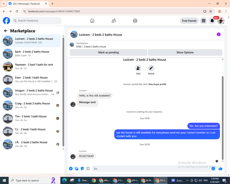Open Tim 2 beds 1 bath conversation
The width and height of the screenshot is (230, 184).
click(31, 118)
